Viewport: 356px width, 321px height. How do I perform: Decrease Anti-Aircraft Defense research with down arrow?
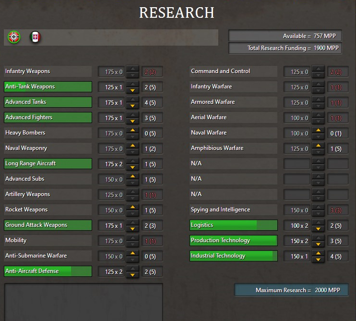(x=132, y=275)
